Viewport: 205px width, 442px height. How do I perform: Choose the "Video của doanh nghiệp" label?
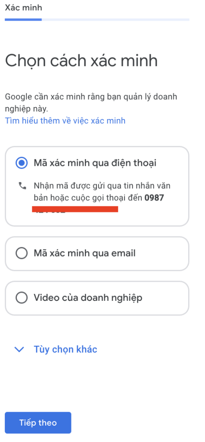pos(88,298)
